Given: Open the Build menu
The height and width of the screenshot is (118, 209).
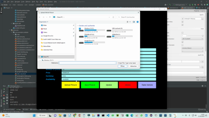Looking at the screenshot, I should coord(33,2).
